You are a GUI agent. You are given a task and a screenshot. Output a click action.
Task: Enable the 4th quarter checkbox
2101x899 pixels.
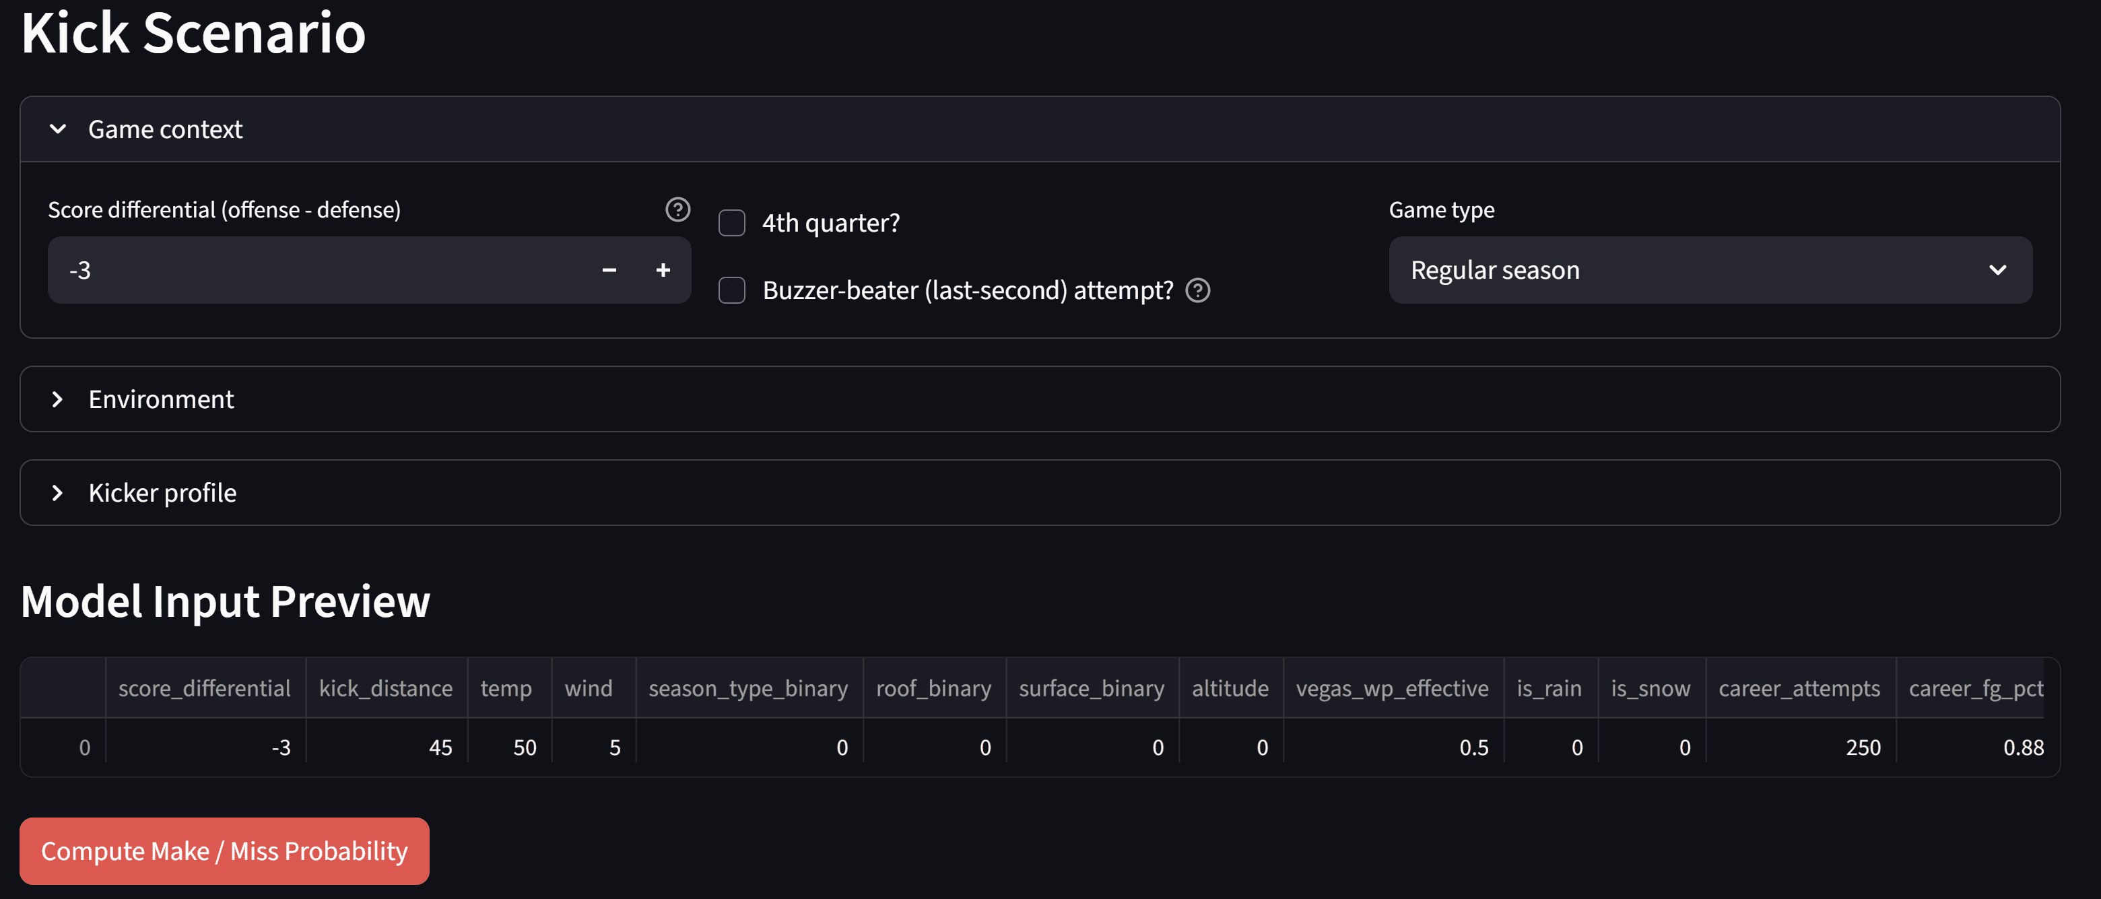731,223
